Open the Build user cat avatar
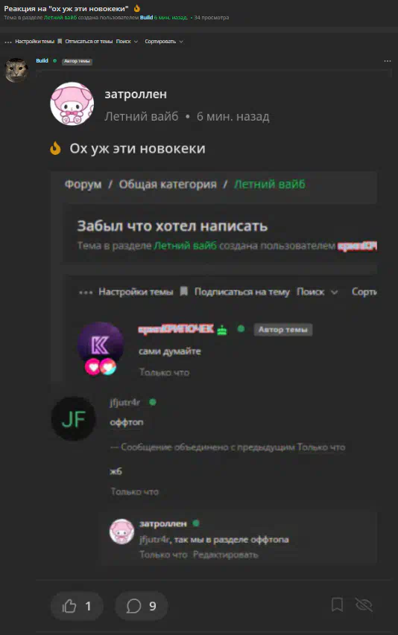Image resolution: width=398 pixels, height=635 pixels. pyautogui.click(x=16, y=70)
